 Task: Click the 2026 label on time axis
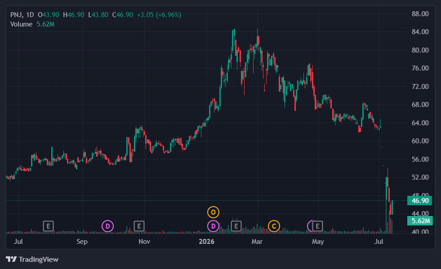206,242
